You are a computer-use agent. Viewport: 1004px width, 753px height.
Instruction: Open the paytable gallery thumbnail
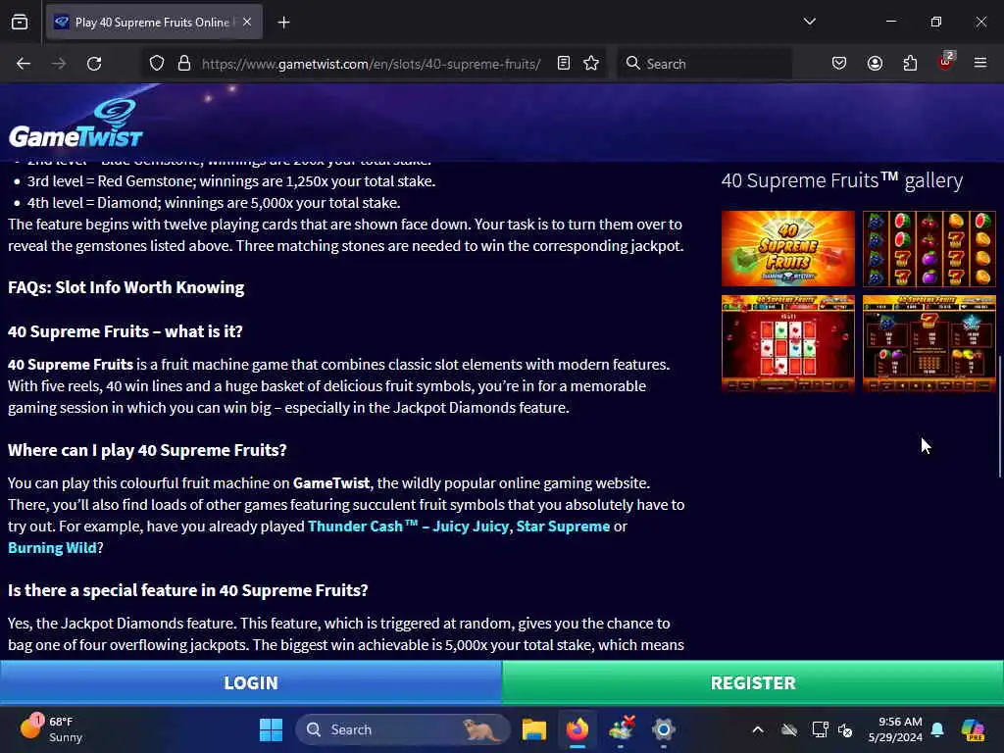click(929, 343)
